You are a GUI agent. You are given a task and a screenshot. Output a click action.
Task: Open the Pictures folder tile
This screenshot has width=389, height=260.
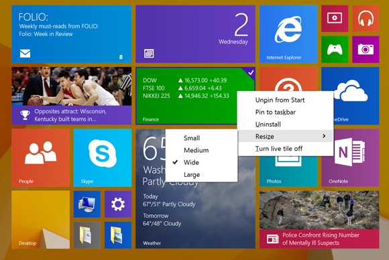tap(118, 235)
